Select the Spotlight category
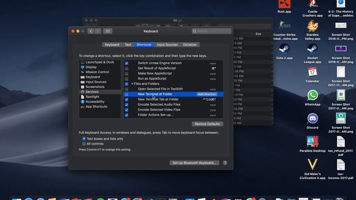The image size is (356, 200). pyautogui.click(x=92, y=97)
